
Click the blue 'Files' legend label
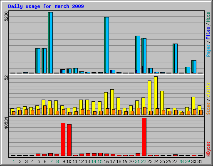(208, 33)
